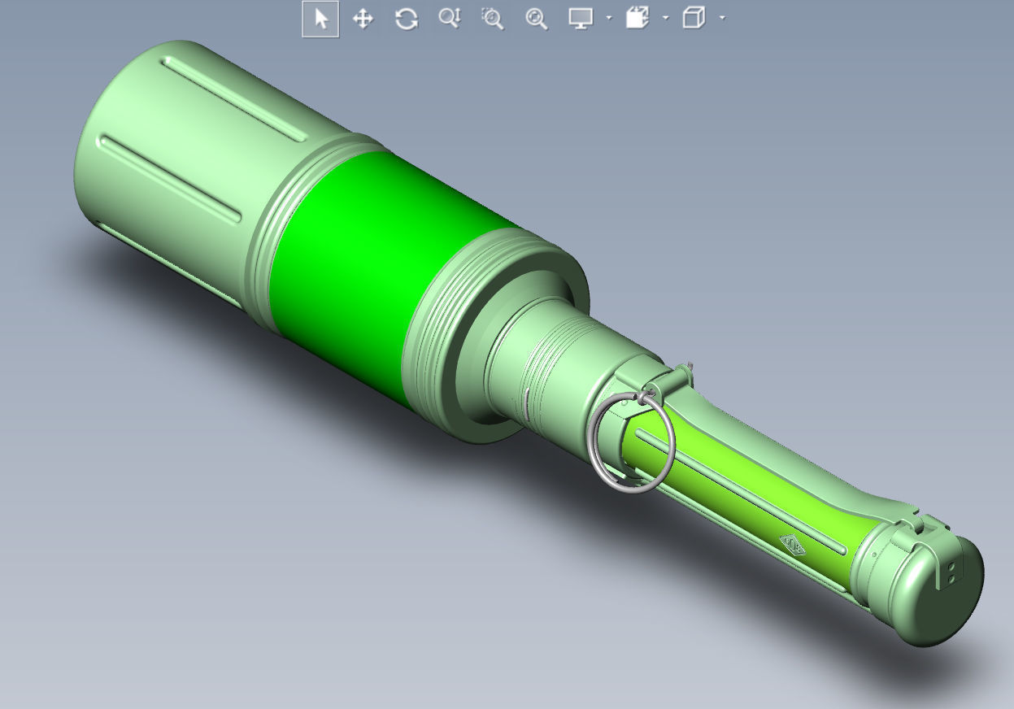Image resolution: width=1014 pixels, height=709 pixels.
Task: Click the display monitor icon
Action: pyautogui.click(x=581, y=19)
